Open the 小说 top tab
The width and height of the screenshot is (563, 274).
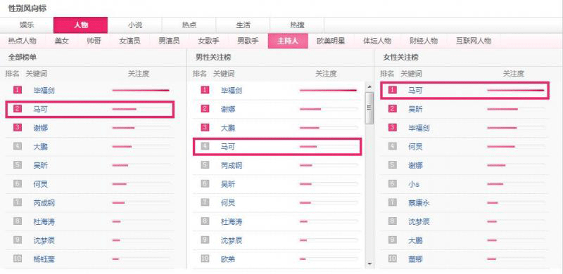(134, 25)
